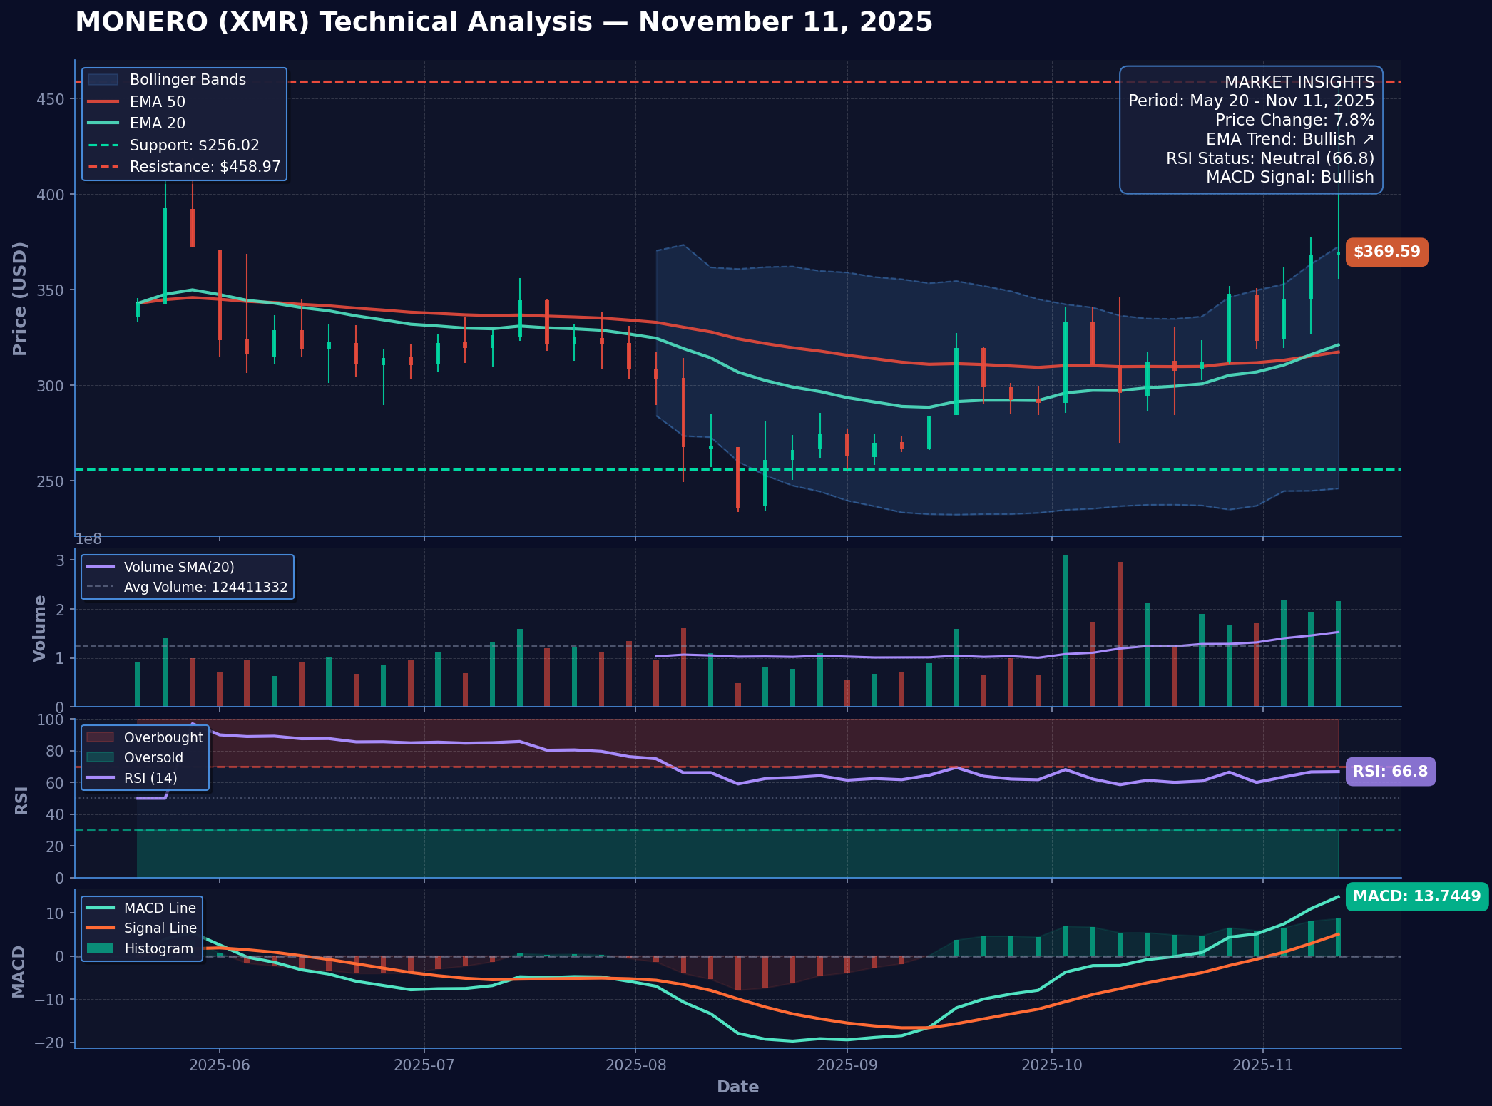This screenshot has width=1492, height=1106.
Task: Click the MACD Line legend entry
Action: (x=159, y=908)
